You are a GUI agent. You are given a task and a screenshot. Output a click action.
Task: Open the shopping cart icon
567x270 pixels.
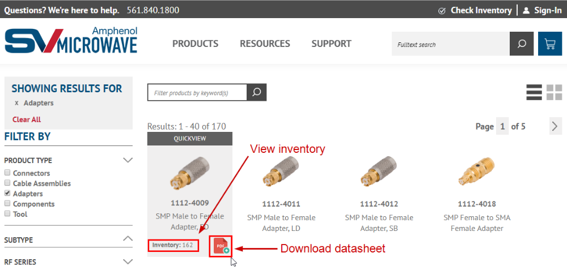coord(549,44)
